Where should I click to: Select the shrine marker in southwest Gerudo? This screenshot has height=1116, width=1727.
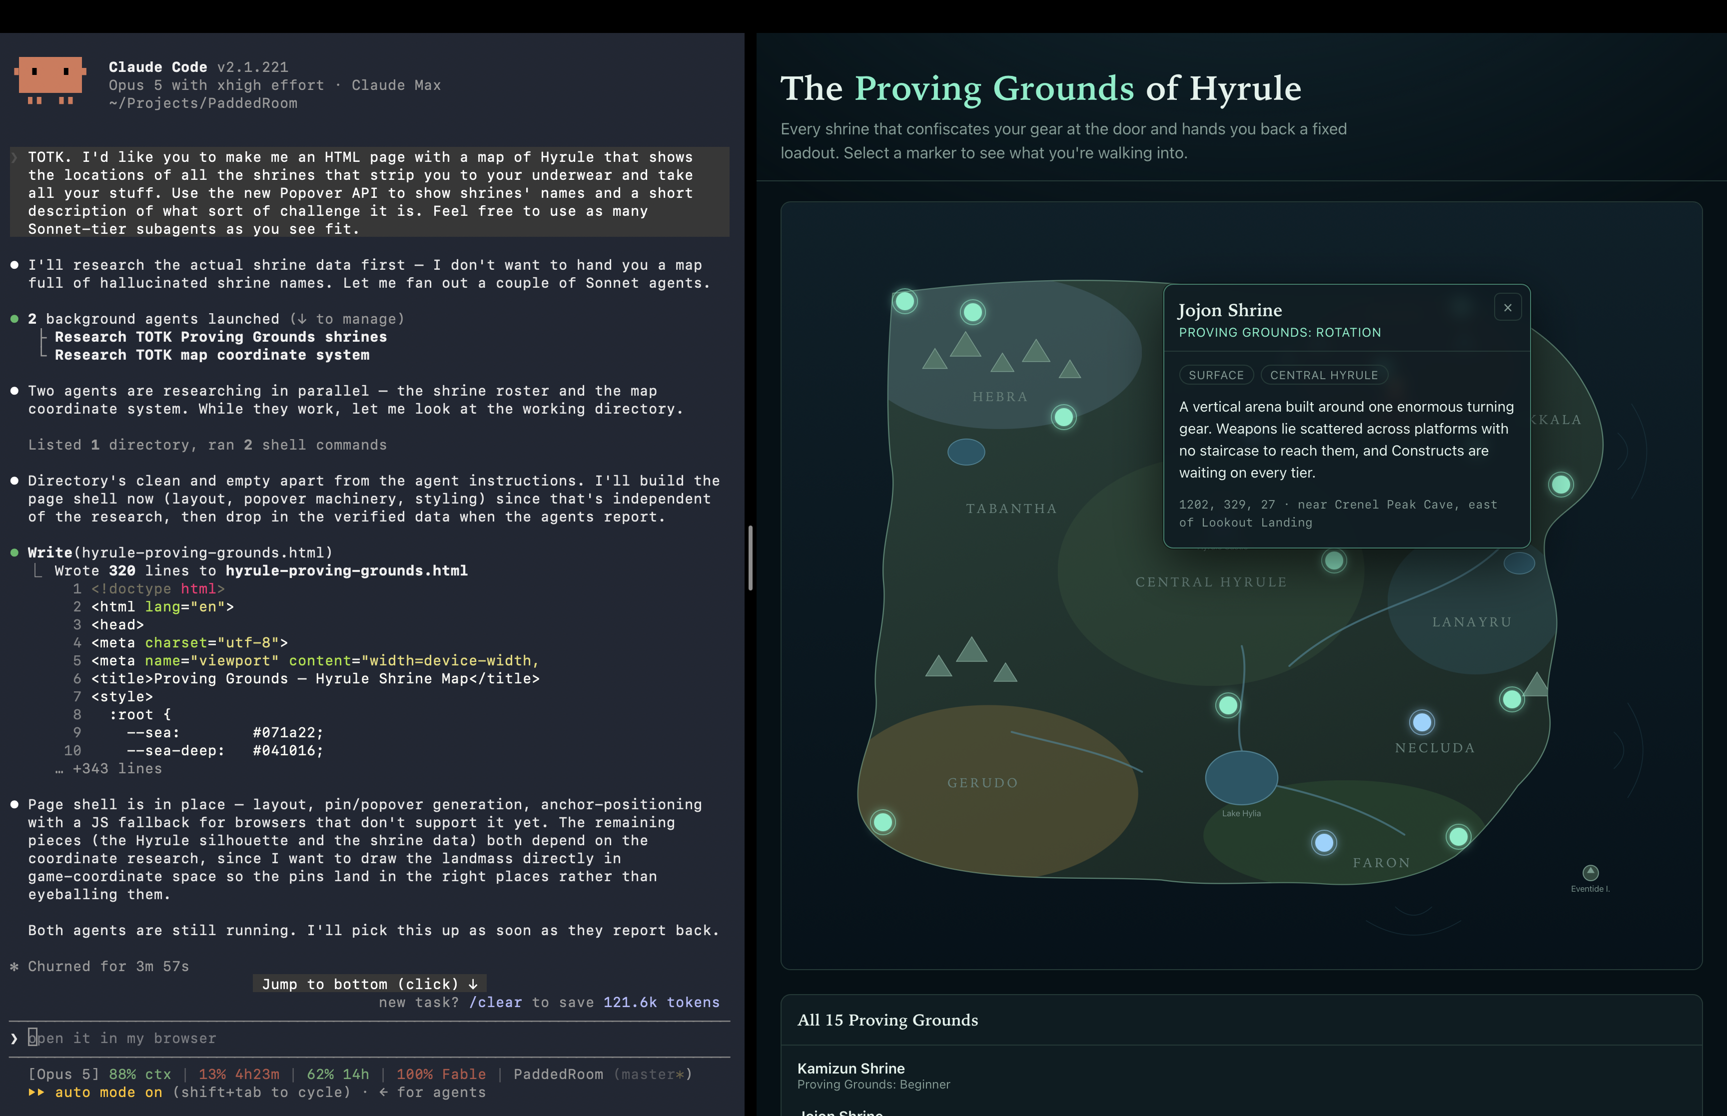tap(882, 822)
